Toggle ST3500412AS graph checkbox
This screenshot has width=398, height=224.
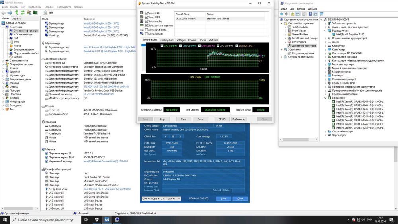(236, 46)
